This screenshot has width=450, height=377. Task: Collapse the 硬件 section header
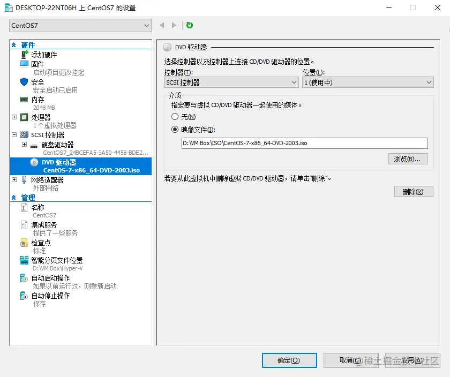pos(13,45)
